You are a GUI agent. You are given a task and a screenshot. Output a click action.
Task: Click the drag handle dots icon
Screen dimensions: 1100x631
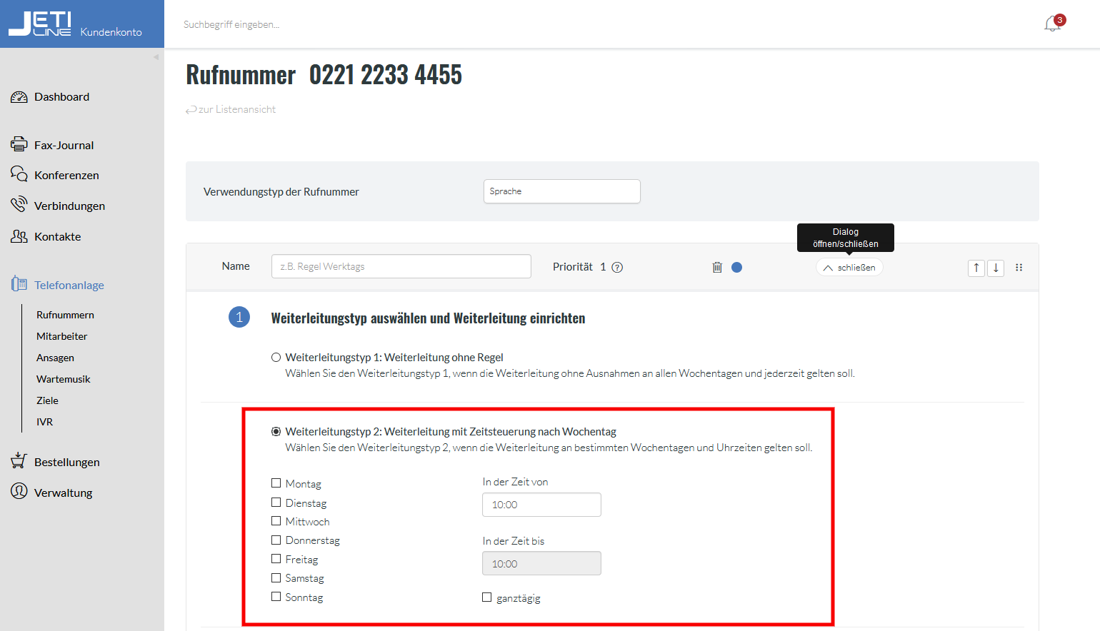(x=1019, y=267)
